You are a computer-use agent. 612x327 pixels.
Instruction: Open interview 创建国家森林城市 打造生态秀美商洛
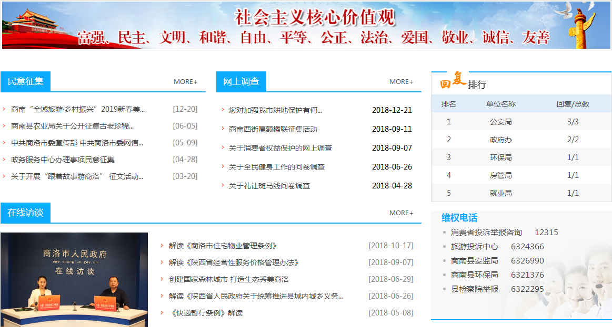point(229,279)
